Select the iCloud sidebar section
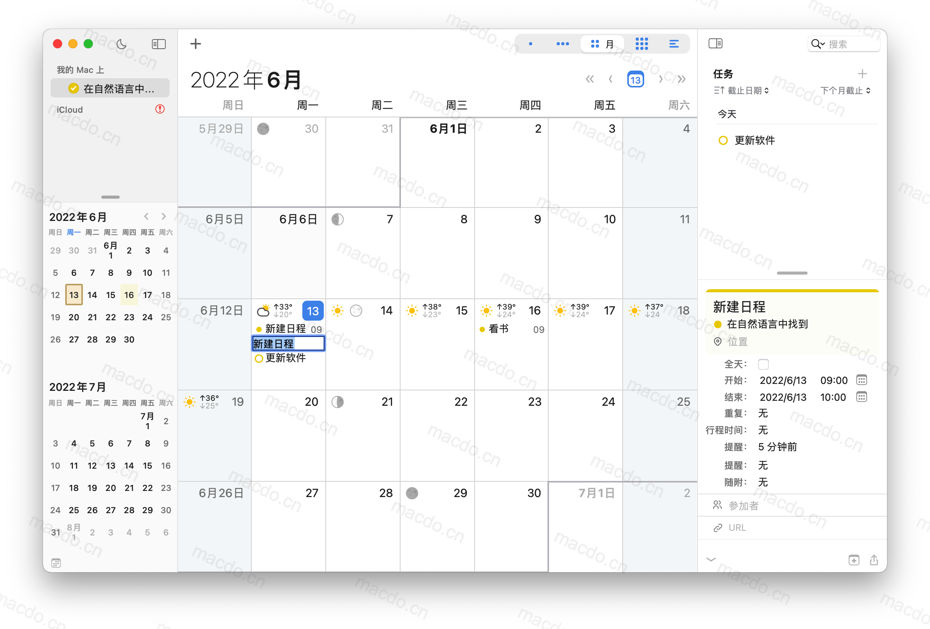 (x=69, y=110)
